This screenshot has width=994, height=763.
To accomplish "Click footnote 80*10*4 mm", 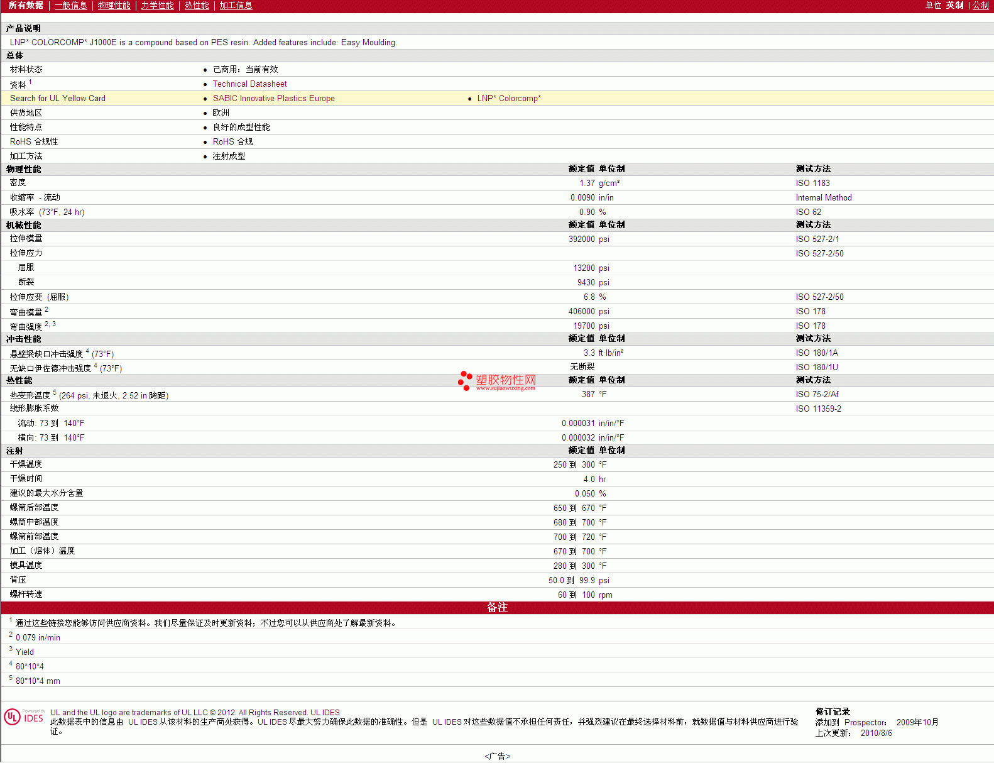I will coord(38,681).
